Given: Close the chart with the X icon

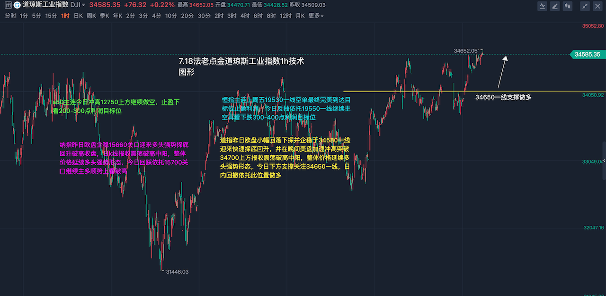Looking at the screenshot, I should point(597,6).
